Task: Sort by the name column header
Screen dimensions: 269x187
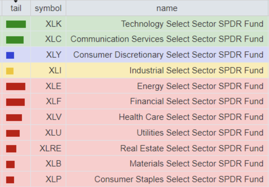Action: 167,8
